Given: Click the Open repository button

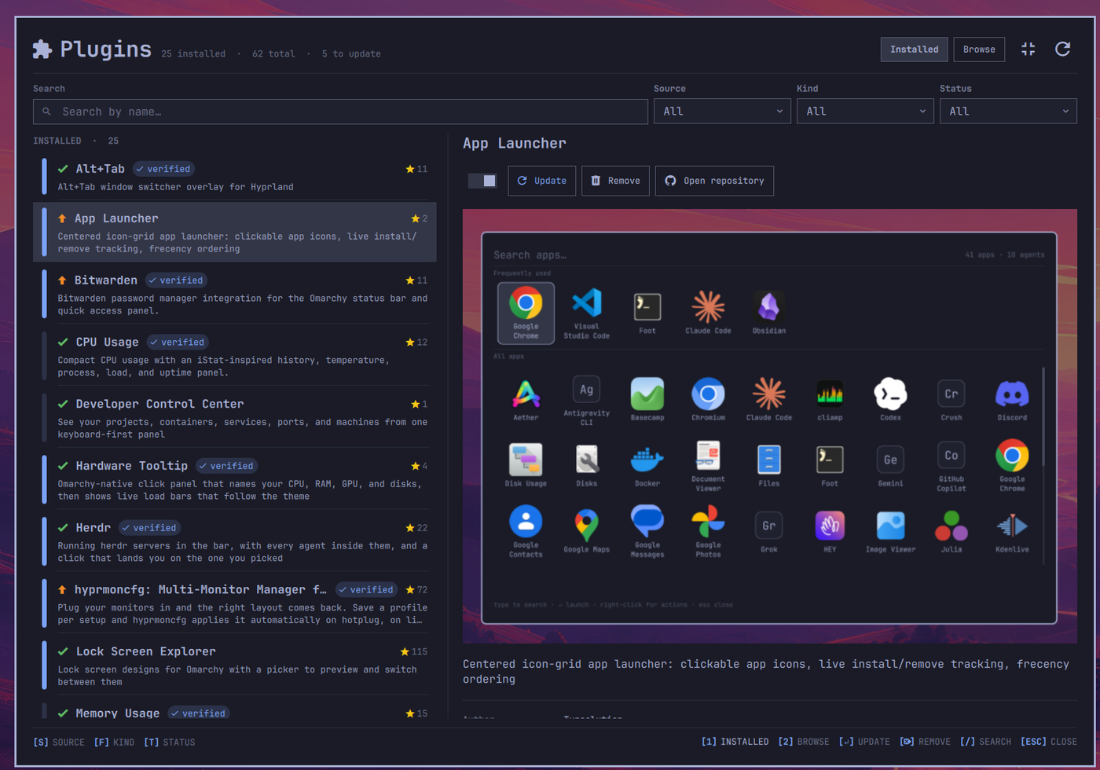Looking at the screenshot, I should click(714, 181).
